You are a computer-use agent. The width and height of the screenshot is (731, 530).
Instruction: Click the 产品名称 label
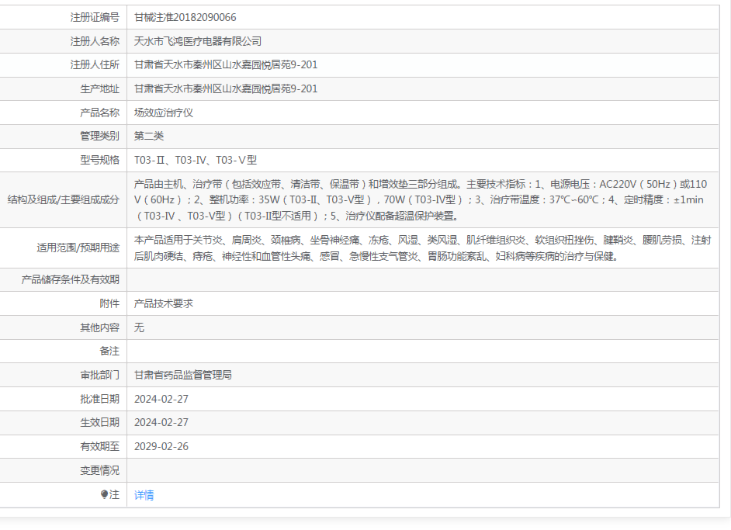click(100, 113)
